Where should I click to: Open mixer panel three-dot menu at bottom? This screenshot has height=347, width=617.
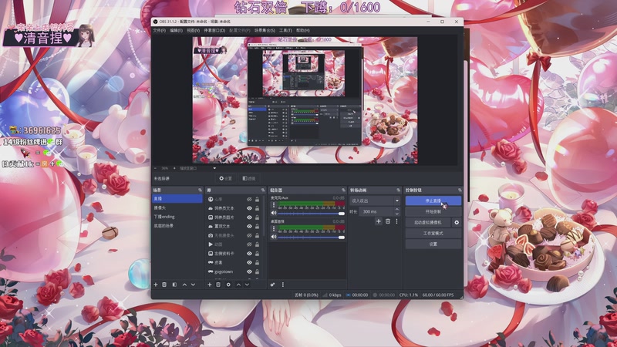click(x=282, y=285)
